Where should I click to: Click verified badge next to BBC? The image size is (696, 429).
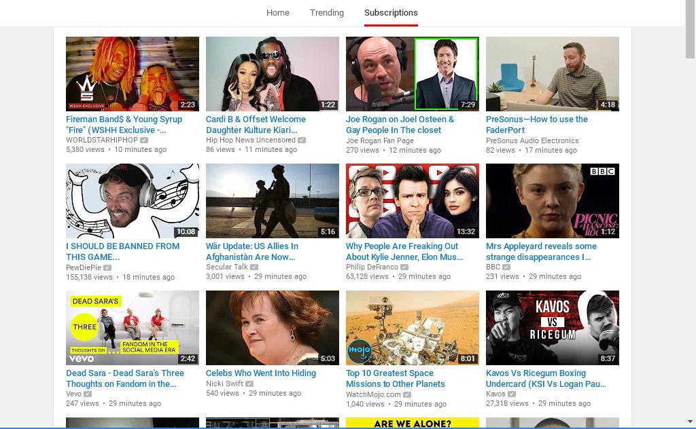click(x=506, y=267)
